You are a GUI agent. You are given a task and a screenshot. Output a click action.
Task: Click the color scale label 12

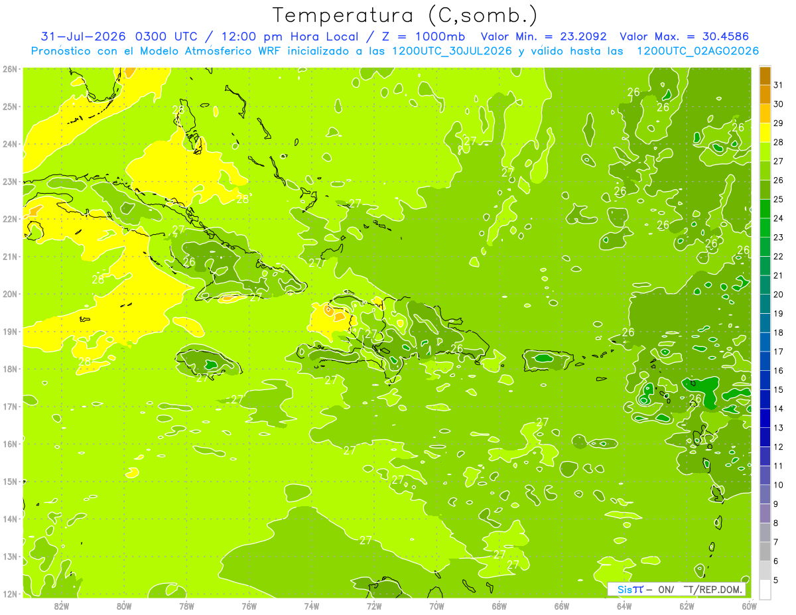click(x=778, y=446)
